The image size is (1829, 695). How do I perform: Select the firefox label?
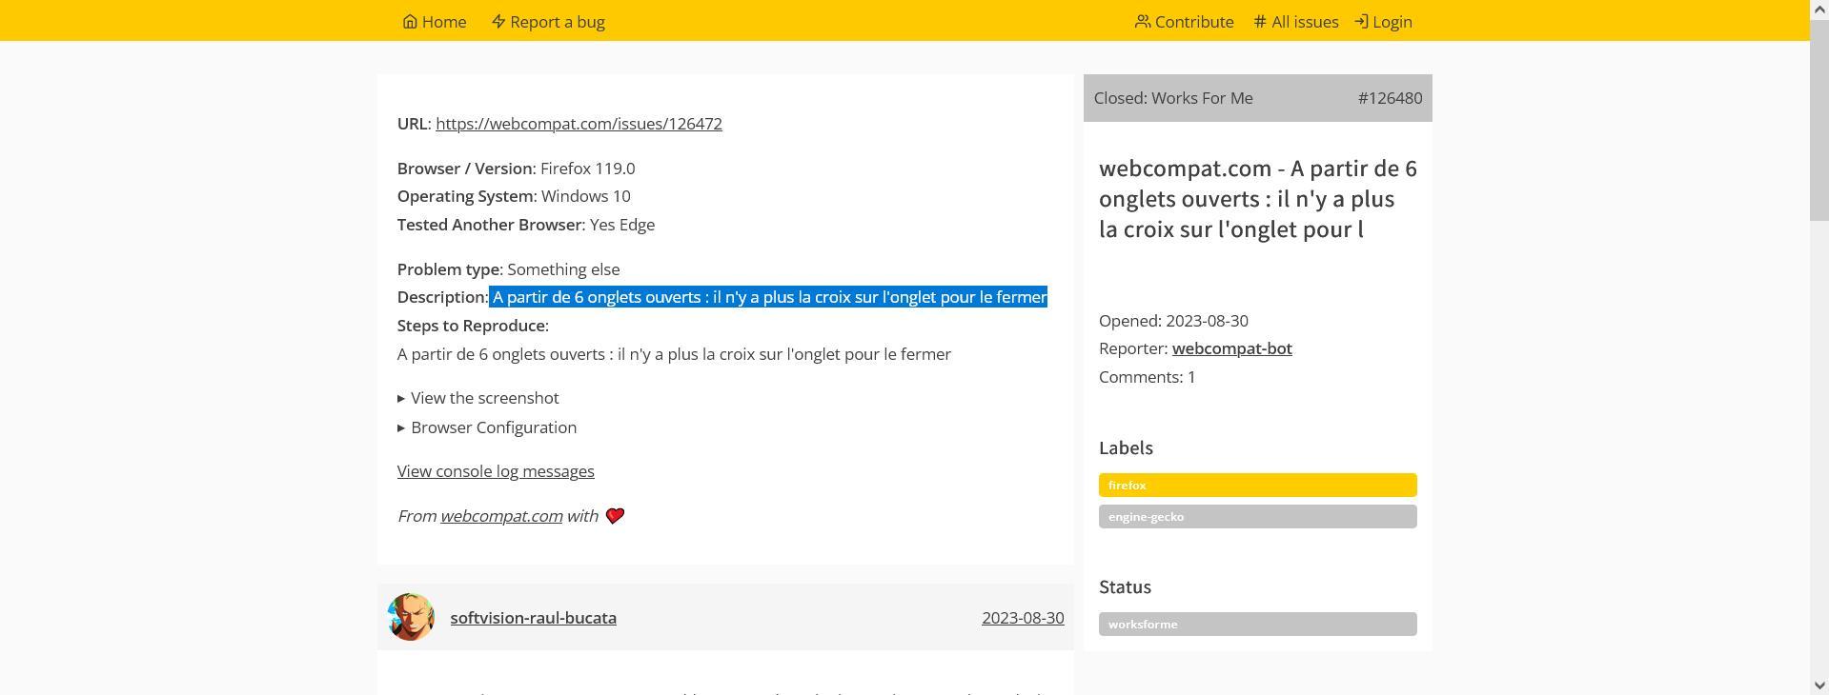point(1257,485)
